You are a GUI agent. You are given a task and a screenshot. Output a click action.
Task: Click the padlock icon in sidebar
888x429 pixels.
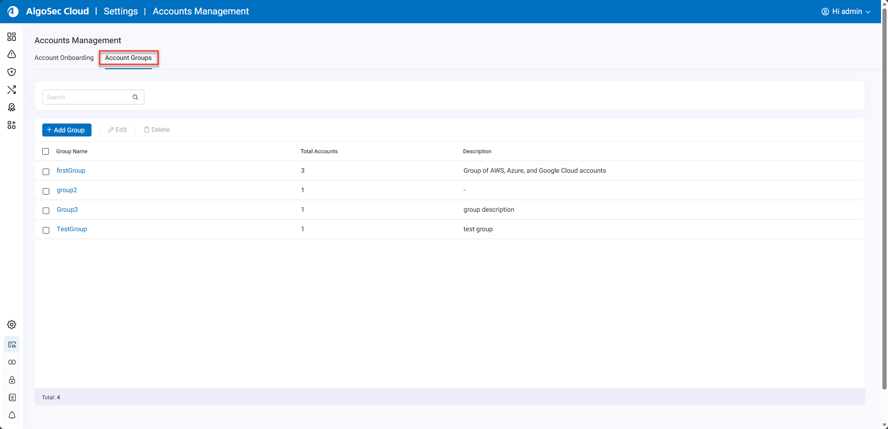12,380
